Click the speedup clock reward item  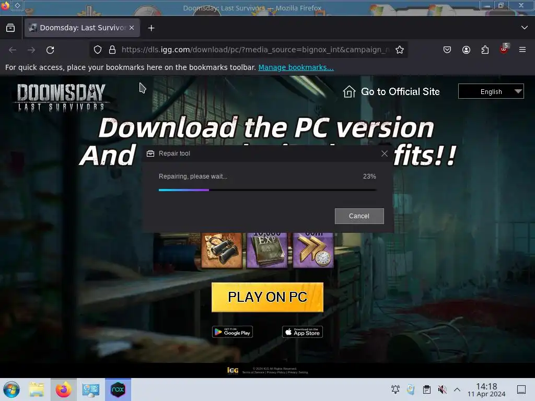pos(313,250)
